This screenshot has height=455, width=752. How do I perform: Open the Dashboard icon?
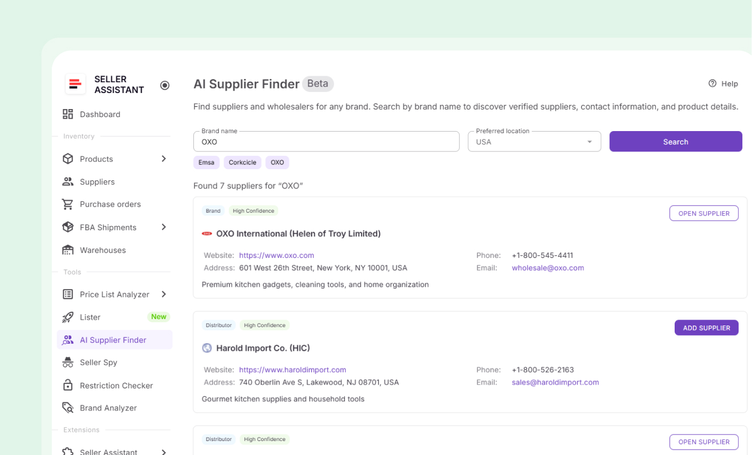68,114
